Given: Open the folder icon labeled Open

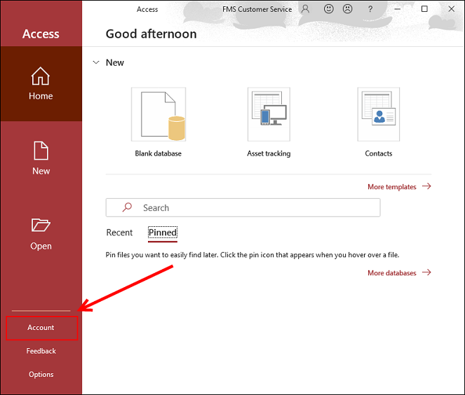Looking at the screenshot, I should (41, 225).
